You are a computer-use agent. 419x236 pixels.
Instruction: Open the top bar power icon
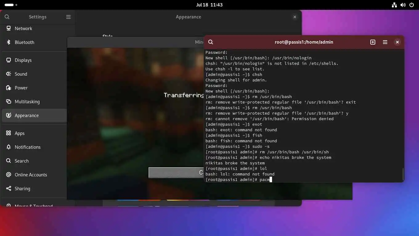click(x=412, y=5)
